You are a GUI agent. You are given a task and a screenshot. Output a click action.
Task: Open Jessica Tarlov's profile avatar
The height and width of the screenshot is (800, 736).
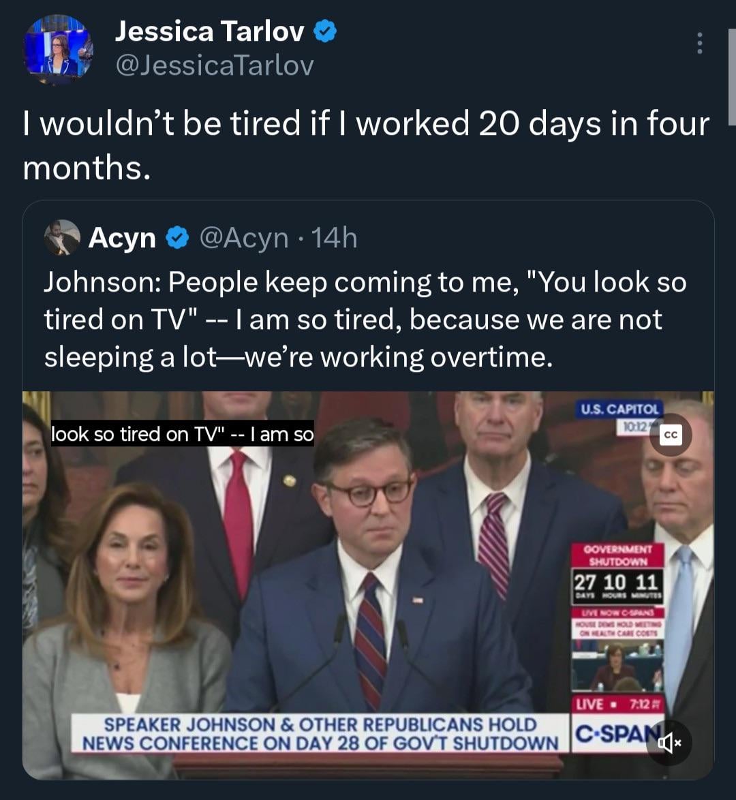coord(58,49)
